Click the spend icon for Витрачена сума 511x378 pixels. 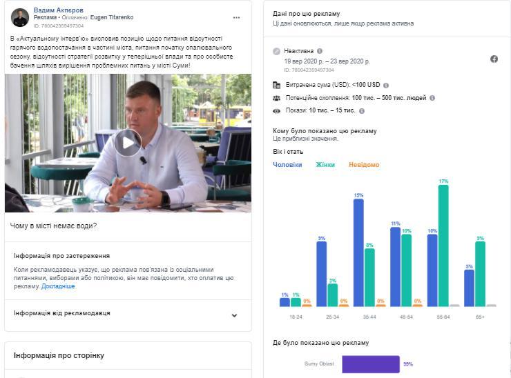click(x=276, y=86)
